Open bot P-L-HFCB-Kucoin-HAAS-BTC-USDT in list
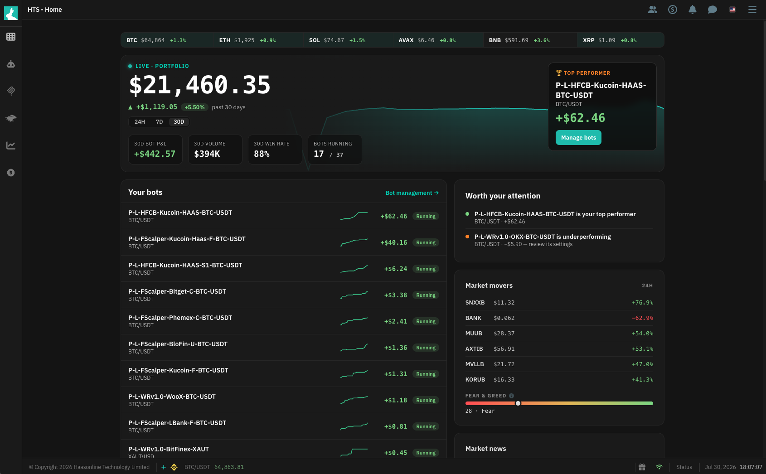 (284, 216)
